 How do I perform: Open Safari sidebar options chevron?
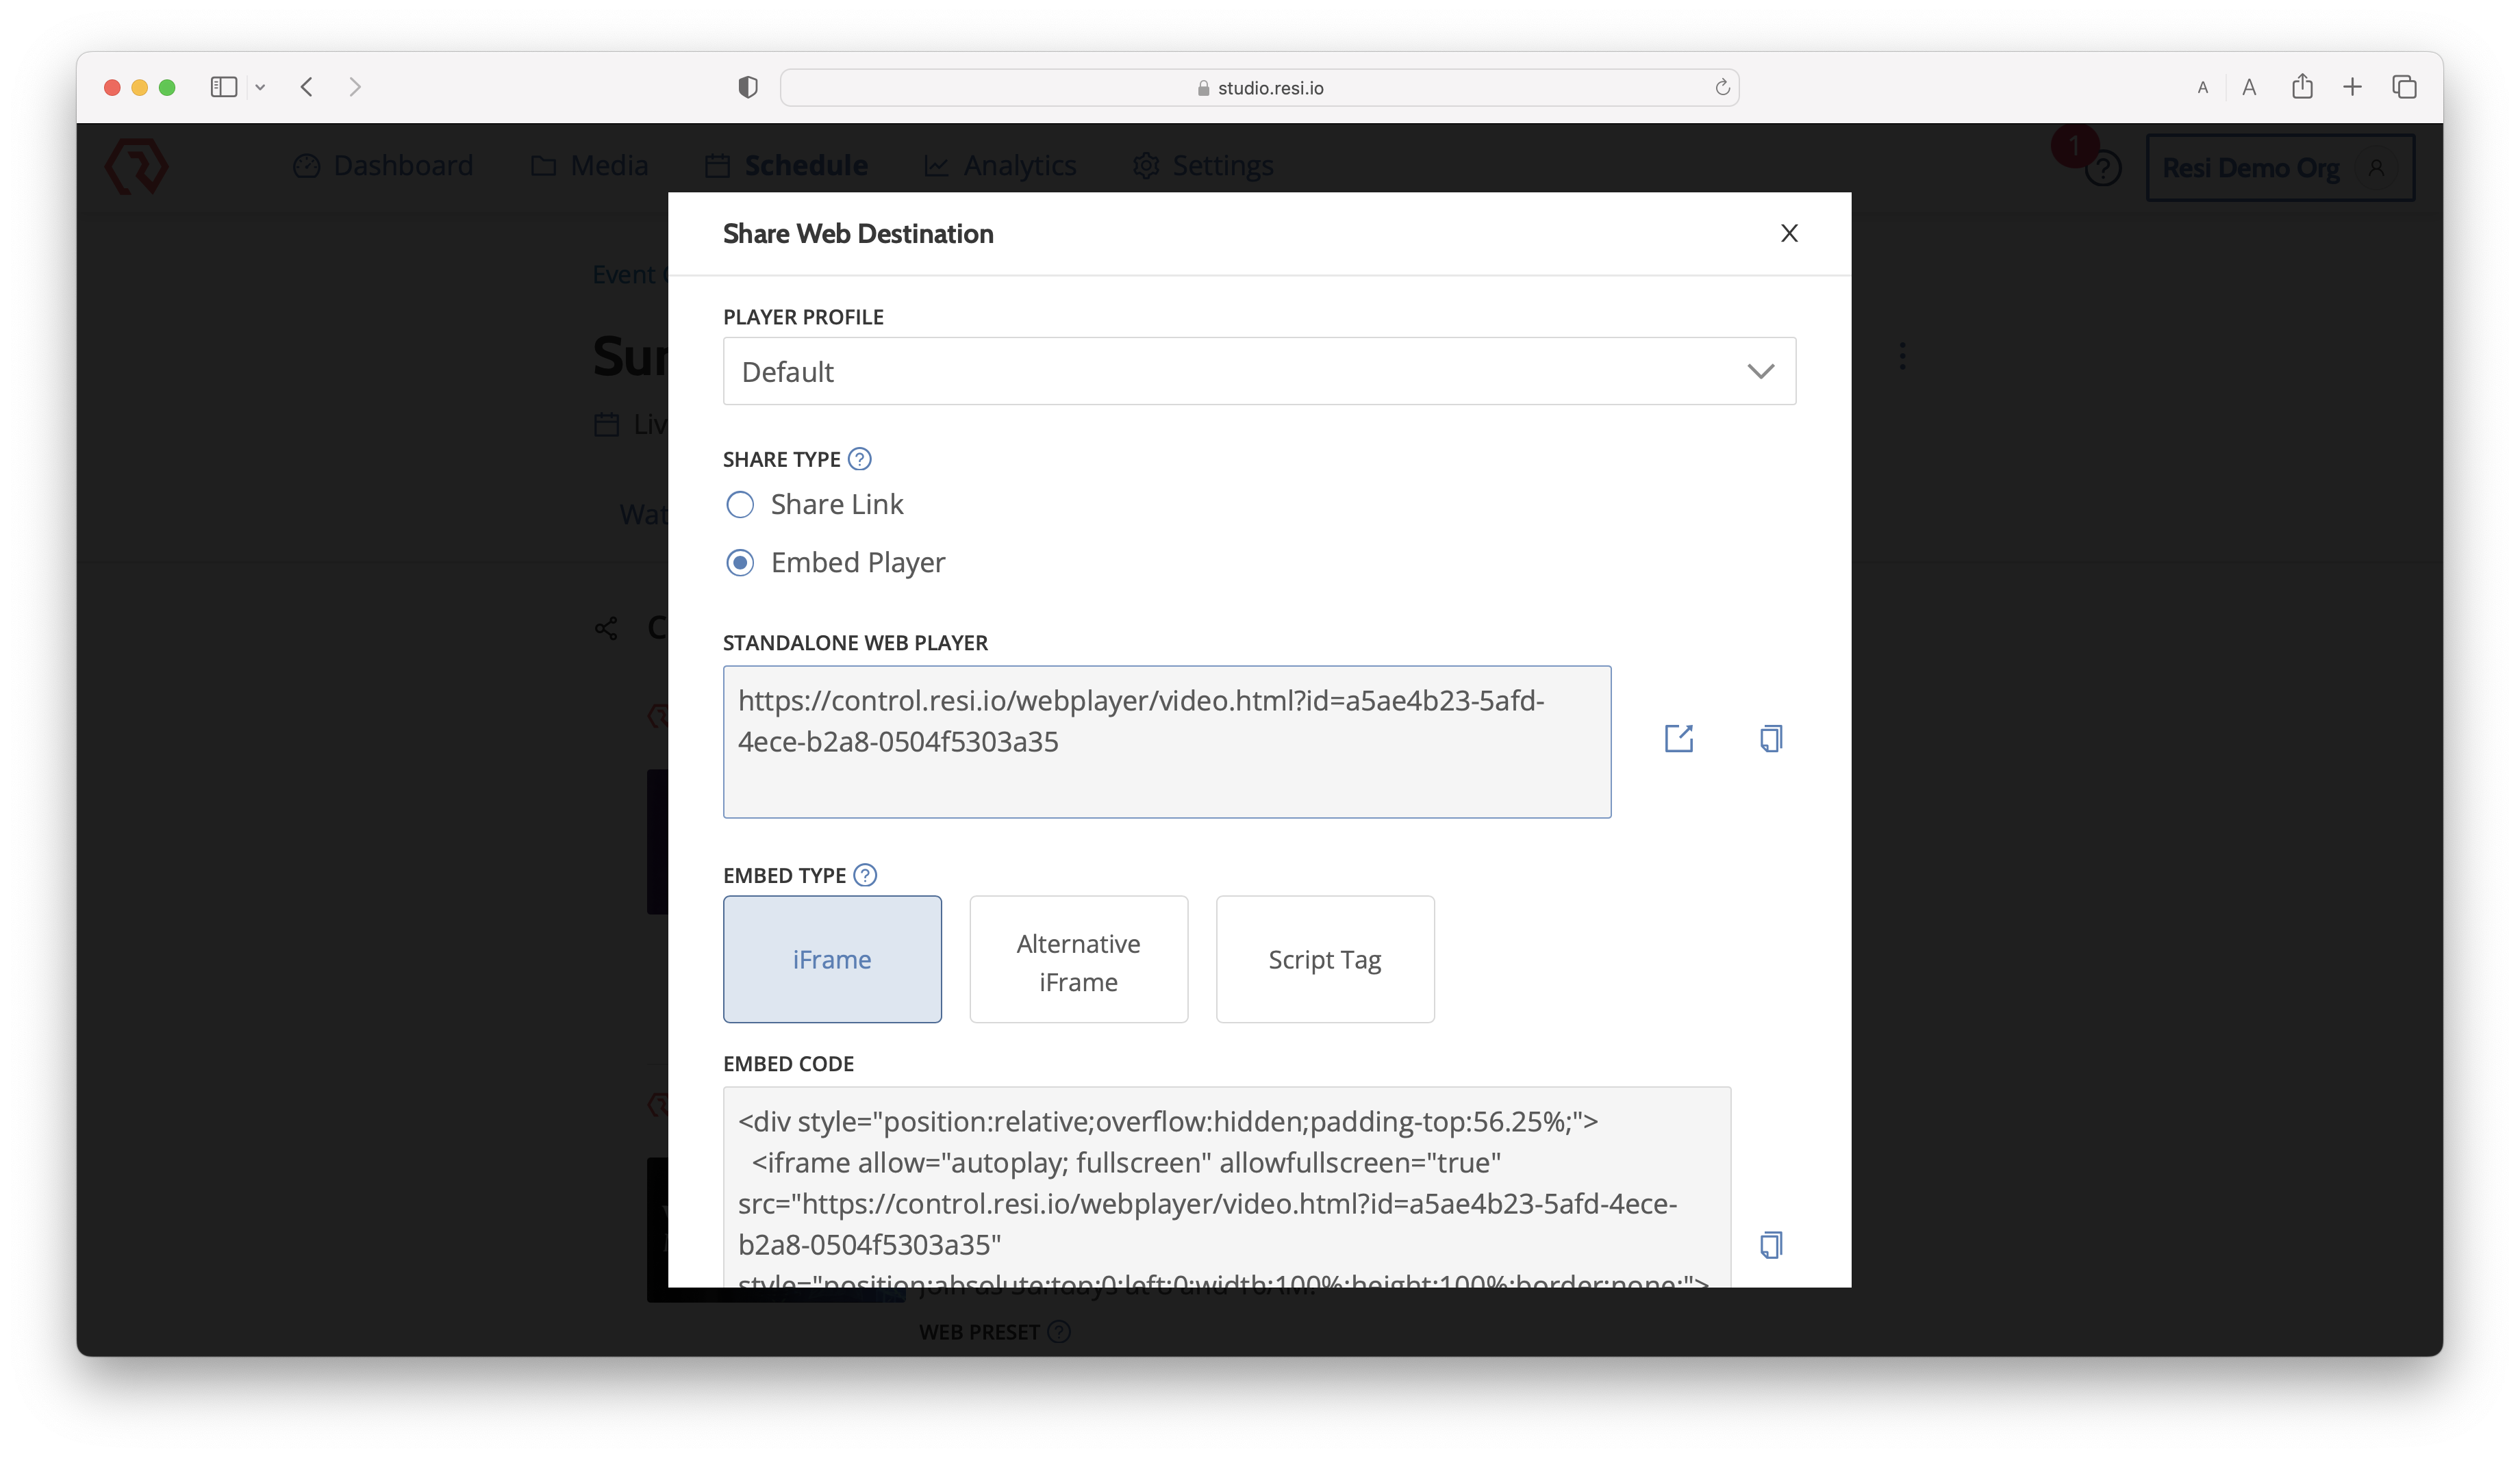tap(260, 87)
